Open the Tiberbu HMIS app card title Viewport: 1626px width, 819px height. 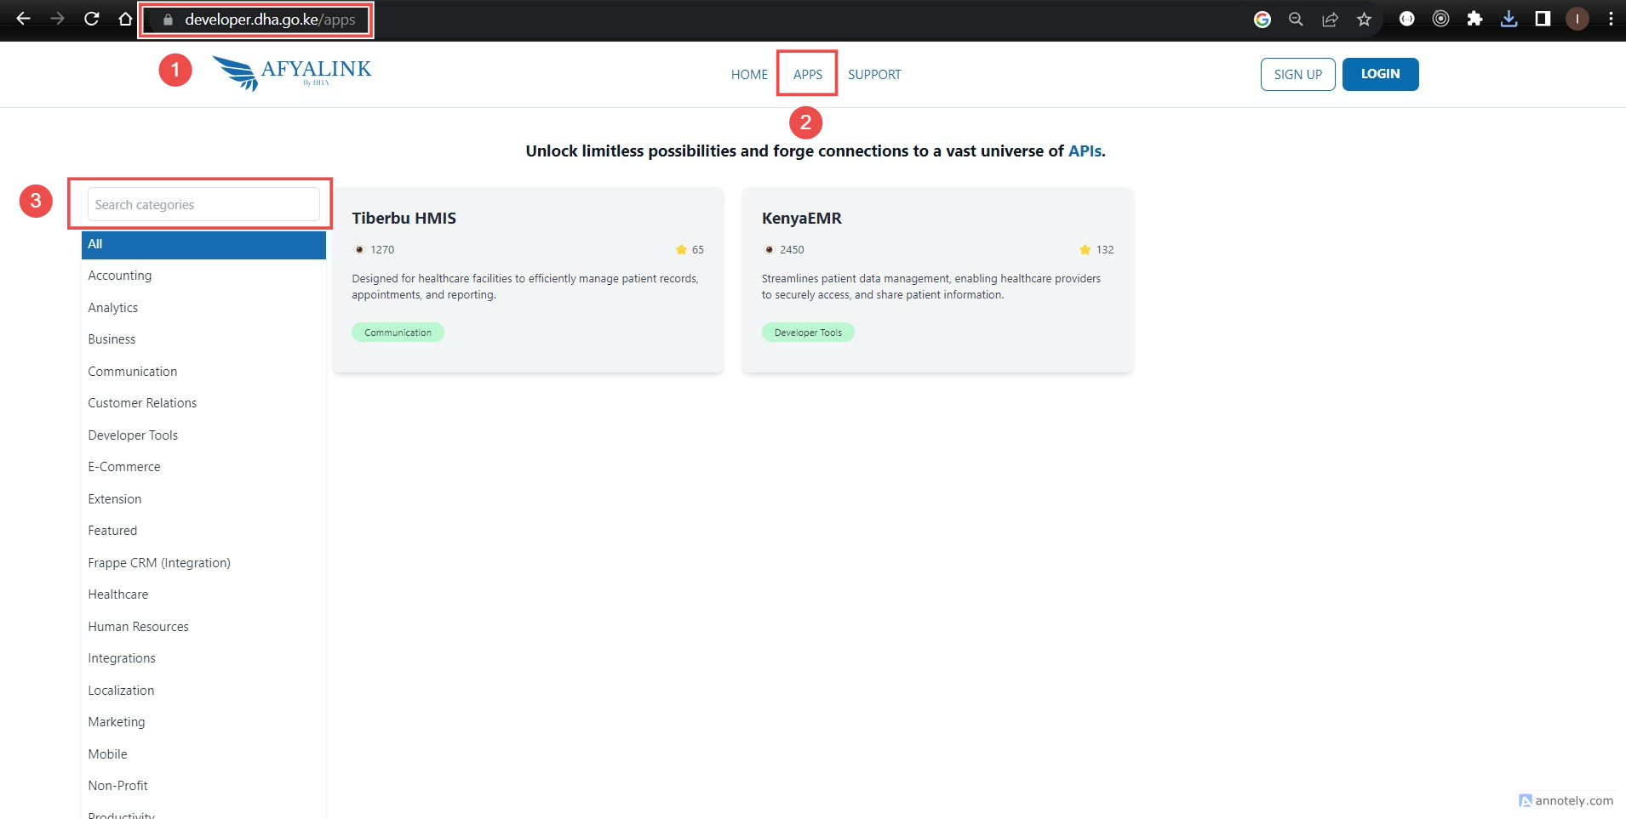coord(404,218)
